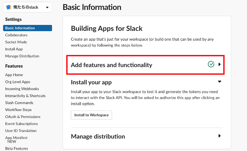Expand the Manage distribution section

[x=219, y=136]
